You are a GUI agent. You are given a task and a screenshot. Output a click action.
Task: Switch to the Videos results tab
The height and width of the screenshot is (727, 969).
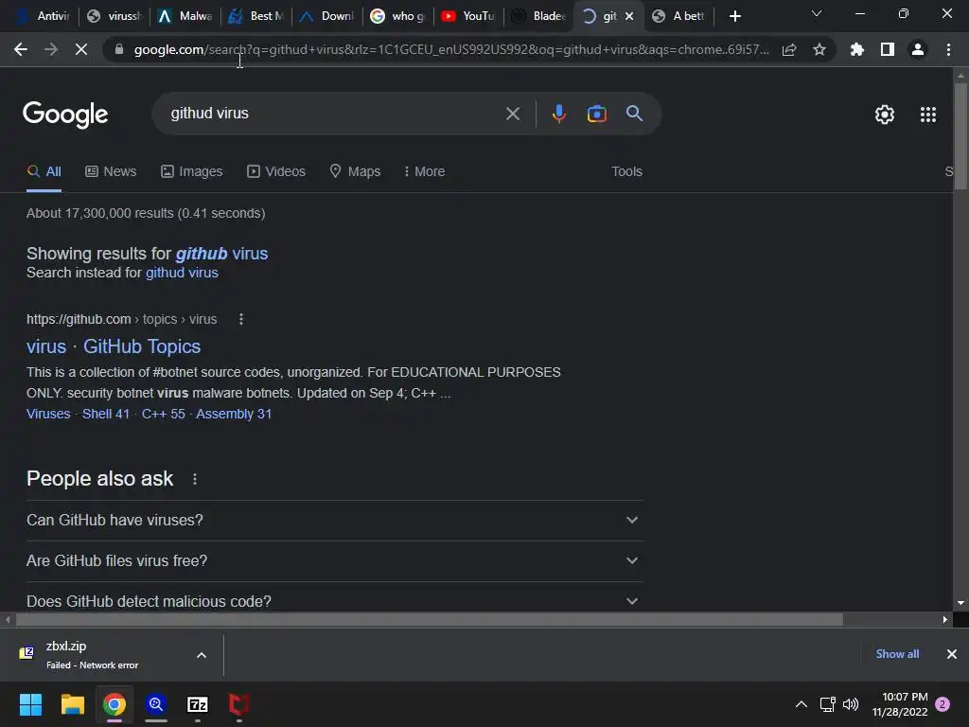click(x=276, y=171)
